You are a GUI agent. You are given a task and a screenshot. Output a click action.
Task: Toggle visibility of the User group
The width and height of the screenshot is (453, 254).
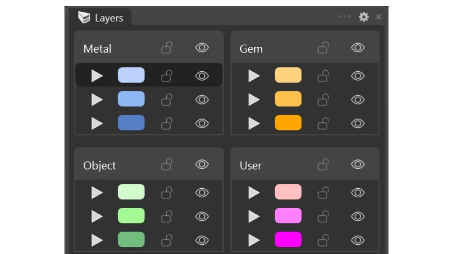358,165
